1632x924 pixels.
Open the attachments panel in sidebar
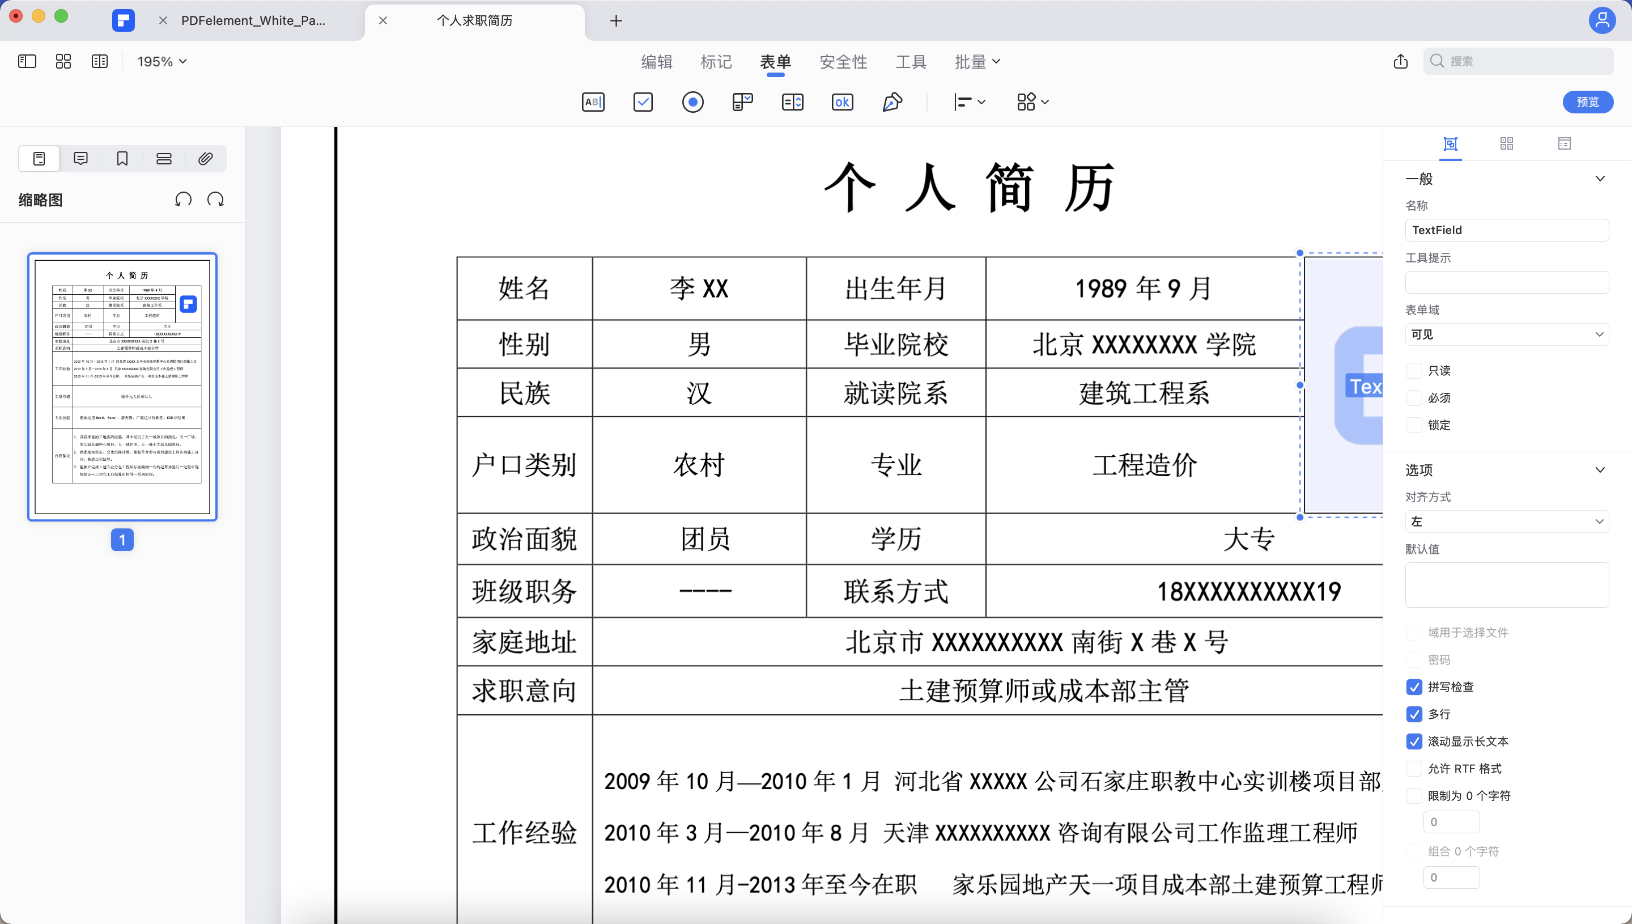[x=205, y=158]
